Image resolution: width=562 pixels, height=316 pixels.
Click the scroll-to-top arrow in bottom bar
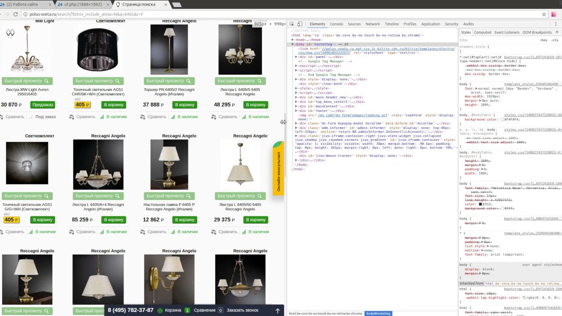tap(277, 310)
